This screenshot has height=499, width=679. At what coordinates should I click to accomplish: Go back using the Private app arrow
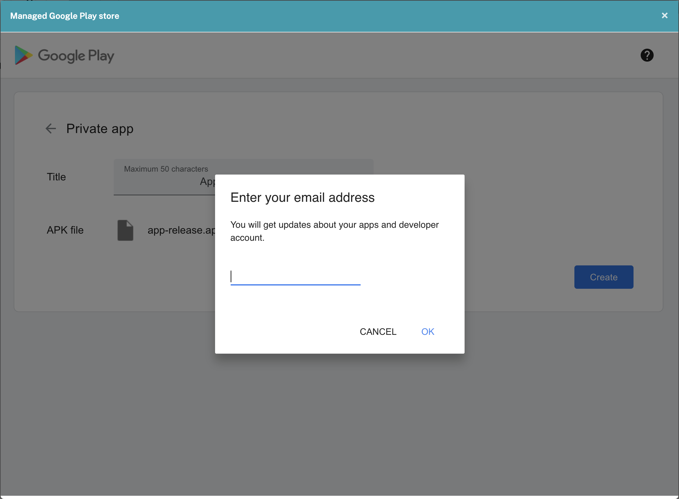[x=51, y=128]
